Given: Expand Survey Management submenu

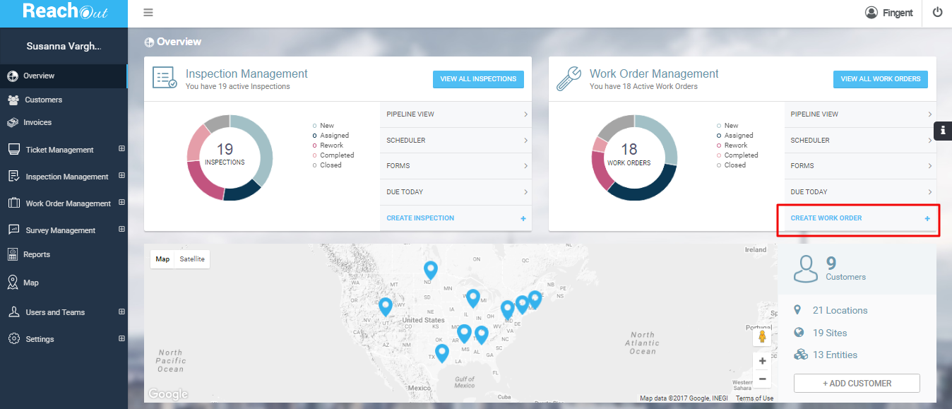Looking at the screenshot, I should (121, 229).
